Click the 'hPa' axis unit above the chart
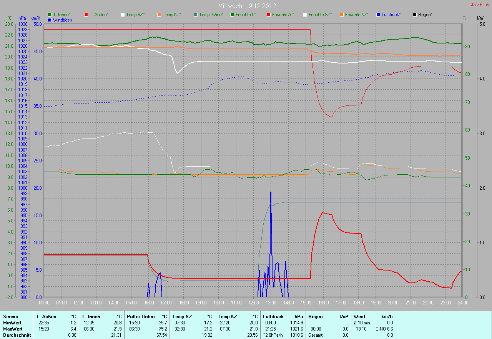This screenshot has width=492, height=339. (22, 18)
